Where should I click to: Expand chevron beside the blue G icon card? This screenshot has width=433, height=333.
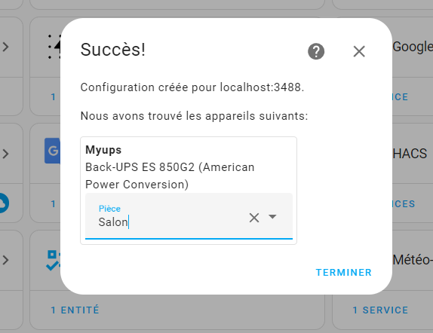pyautogui.click(x=5, y=154)
